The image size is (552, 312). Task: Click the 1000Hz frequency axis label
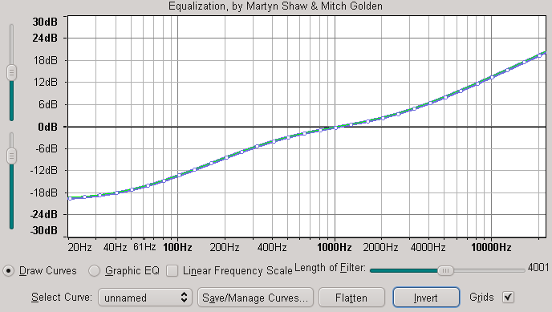(335, 247)
